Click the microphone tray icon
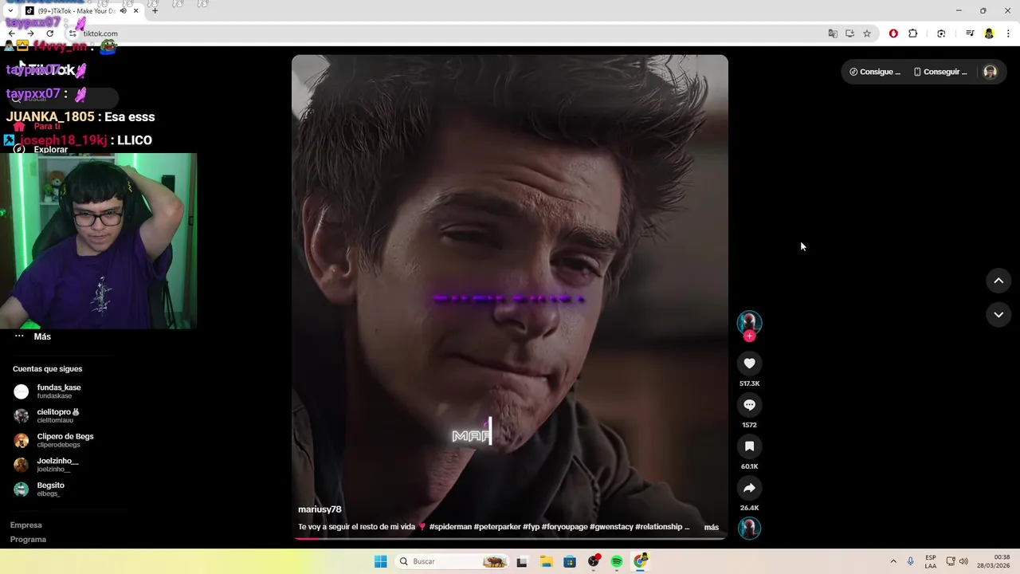The image size is (1020, 574). (x=911, y=561)
